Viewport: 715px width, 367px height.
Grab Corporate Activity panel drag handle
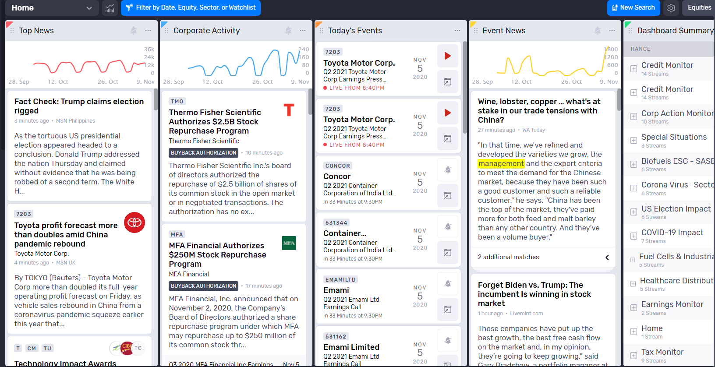point(167,31)
